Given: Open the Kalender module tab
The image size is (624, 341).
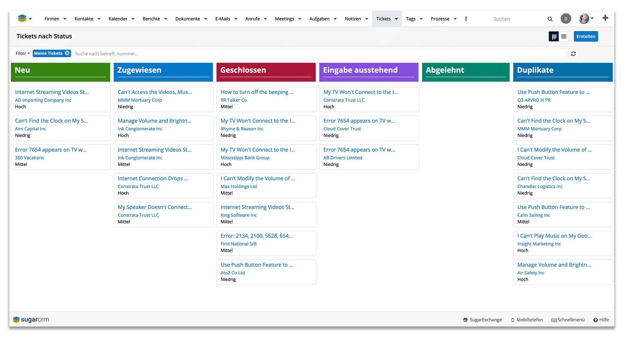Looking at the screenshot, I should coord(118,19).
